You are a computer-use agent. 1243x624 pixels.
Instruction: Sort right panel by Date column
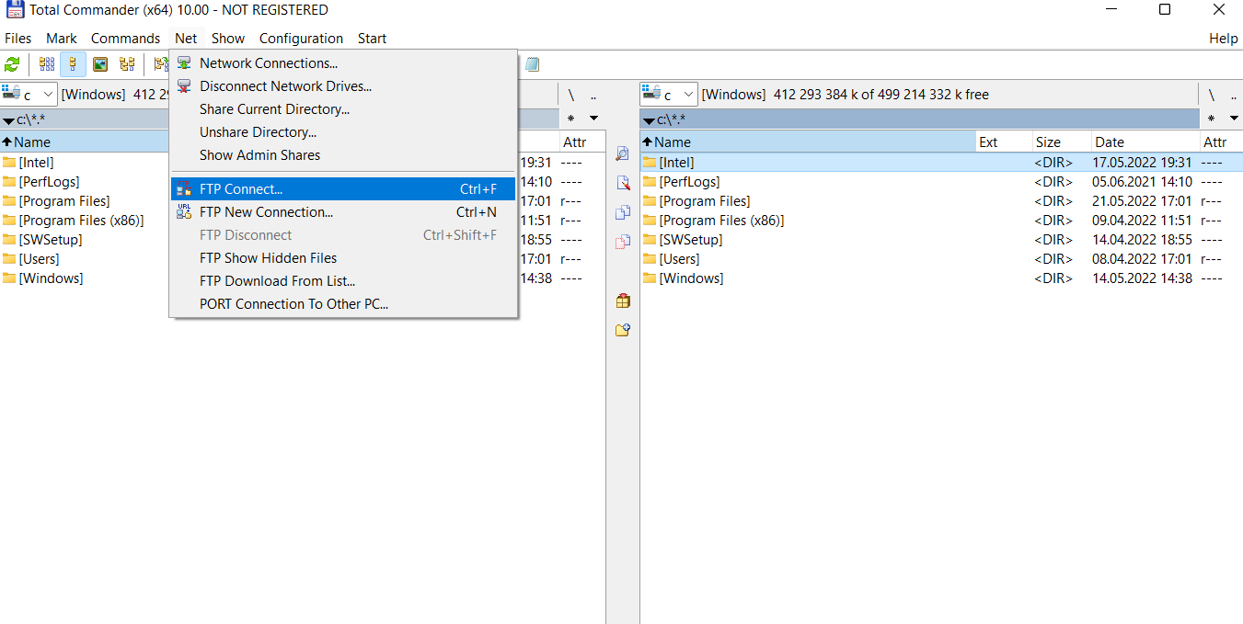point(1145,142)
